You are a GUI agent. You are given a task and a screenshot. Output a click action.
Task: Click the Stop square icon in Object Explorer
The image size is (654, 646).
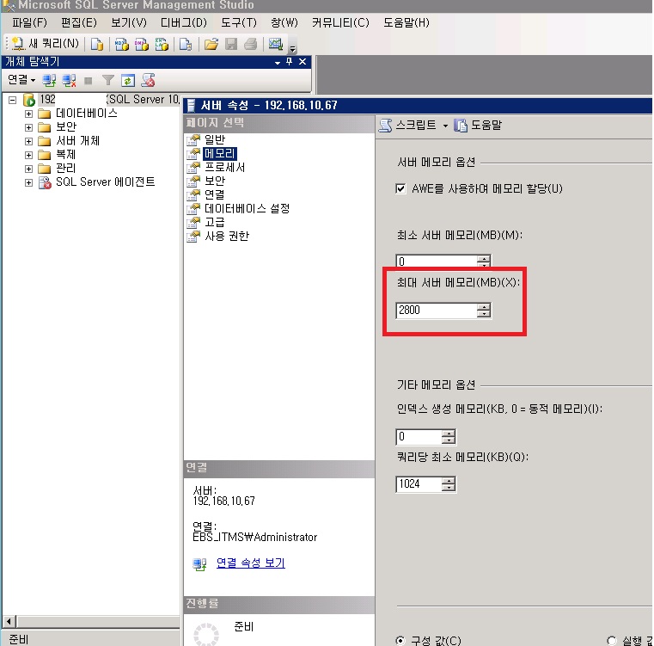point(88,80)
